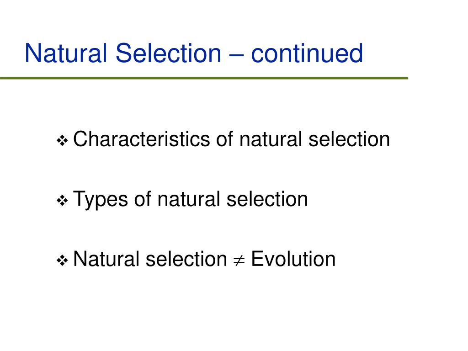Select the word "Types" in second bullet
This screenshot has height=351, width=468.
point(100,200)
